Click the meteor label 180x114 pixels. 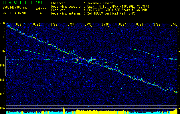(x=41, y=9)
